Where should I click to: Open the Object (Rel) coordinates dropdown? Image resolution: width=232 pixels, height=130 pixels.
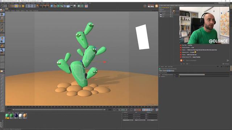point(128,120)
